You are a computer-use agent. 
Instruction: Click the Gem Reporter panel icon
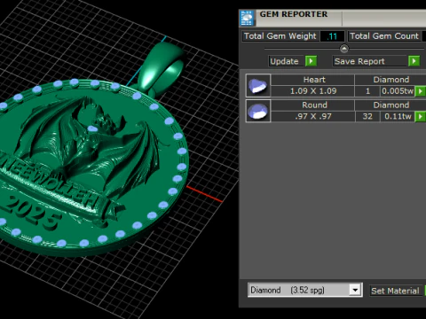[248, 18]
